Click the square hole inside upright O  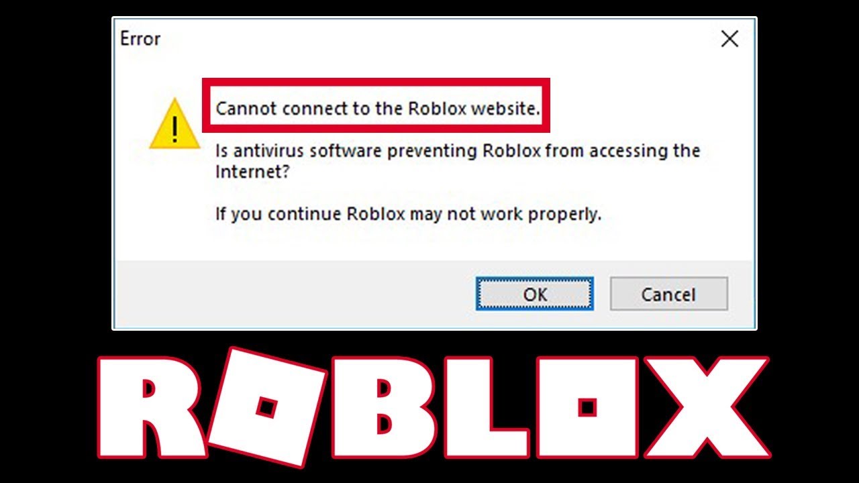(587, 407)
